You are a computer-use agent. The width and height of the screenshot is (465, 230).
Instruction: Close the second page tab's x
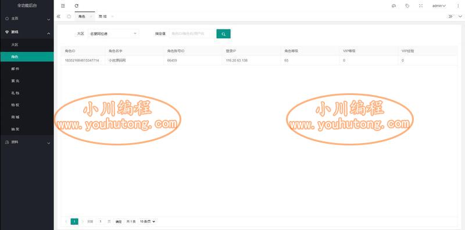[112, 17]
